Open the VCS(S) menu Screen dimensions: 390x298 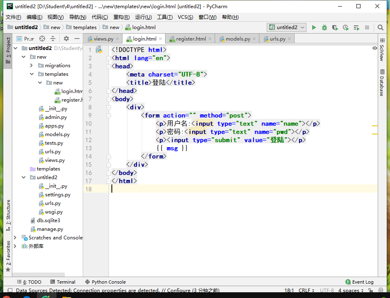click(185, 17)
